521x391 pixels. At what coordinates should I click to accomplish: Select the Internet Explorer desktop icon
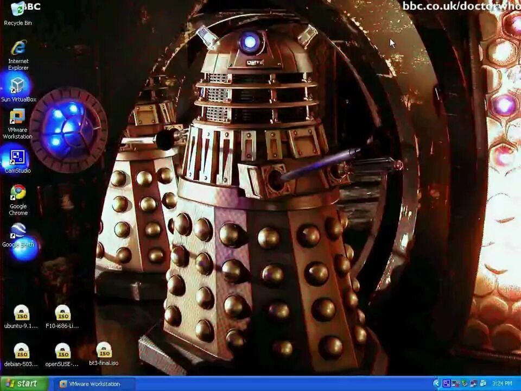pos(18,55)
